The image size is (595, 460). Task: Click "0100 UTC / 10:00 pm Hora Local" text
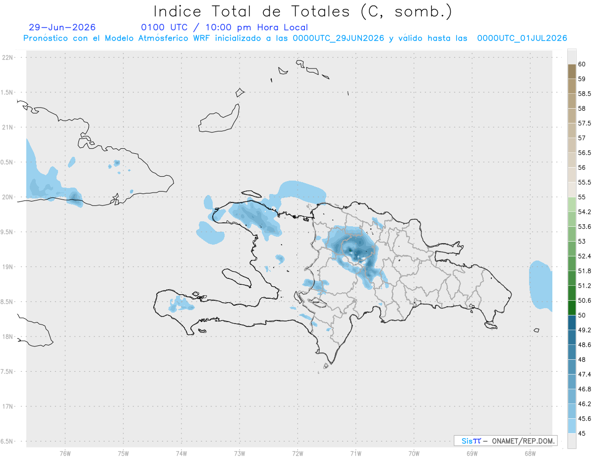(x=225, y=27)
